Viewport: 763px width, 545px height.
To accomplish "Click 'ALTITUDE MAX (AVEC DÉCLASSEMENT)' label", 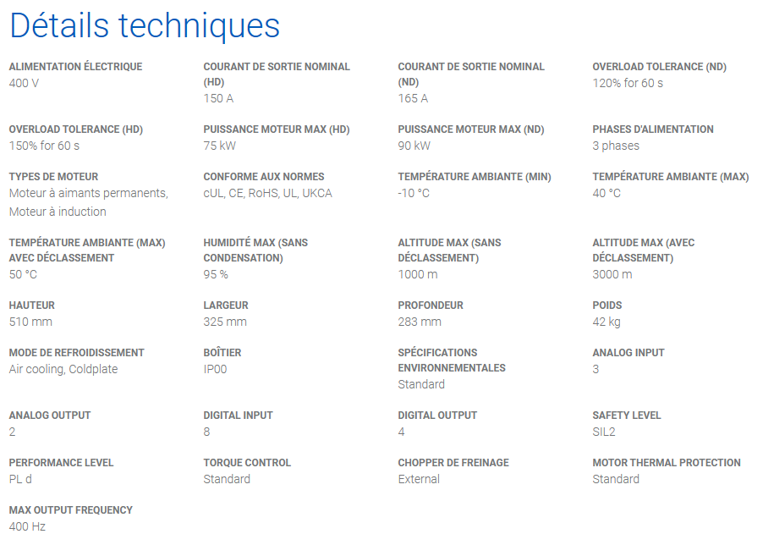I will pyautogui.click(x=643, y=250).
